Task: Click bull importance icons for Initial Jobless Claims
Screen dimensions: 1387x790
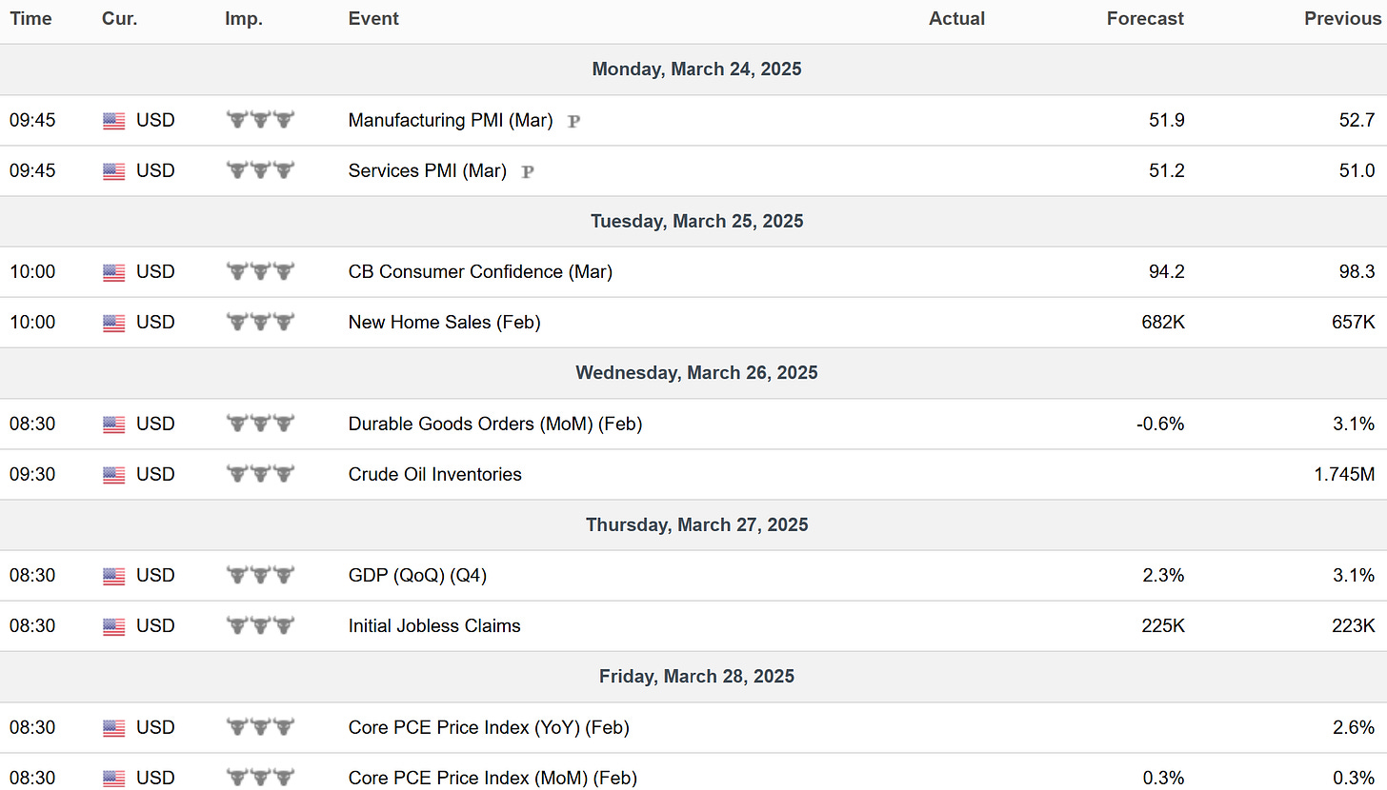Action: pyautogui.click(x=260, y=625)
